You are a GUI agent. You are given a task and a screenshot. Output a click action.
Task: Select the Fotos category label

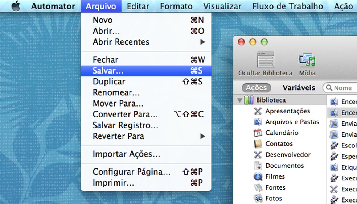pos(274,198)
